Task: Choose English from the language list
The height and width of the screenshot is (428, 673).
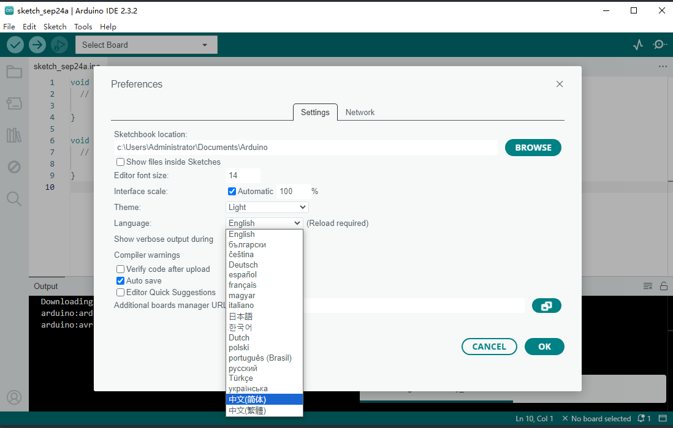Action: [x=264, y=234]
